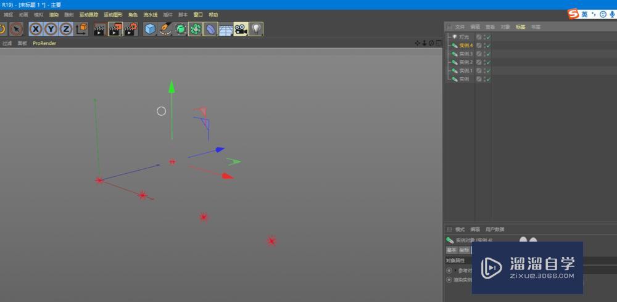Select the 实例.2 object

(x=466, y=62)
